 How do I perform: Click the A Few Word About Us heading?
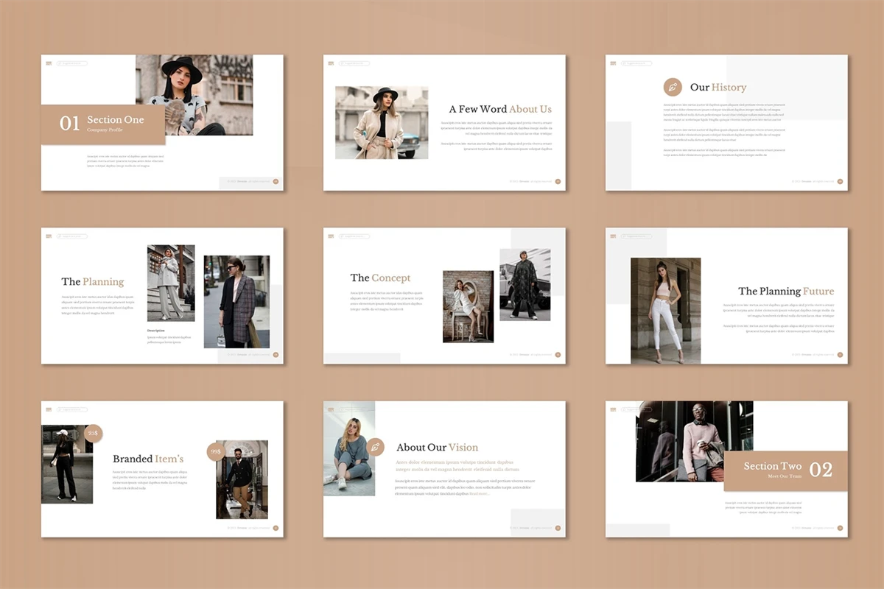coord(500,109)
